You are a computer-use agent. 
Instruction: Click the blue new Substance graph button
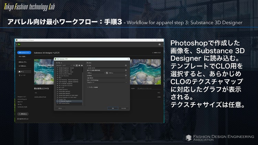(24, 53)
